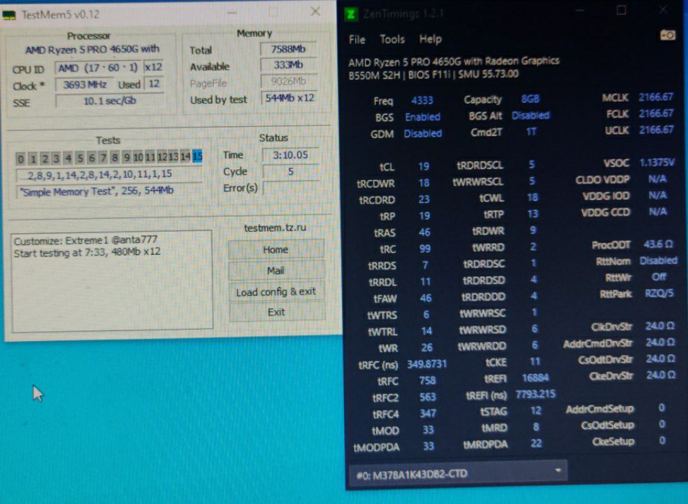Click the tRFC2 value 563

[427, 397]
